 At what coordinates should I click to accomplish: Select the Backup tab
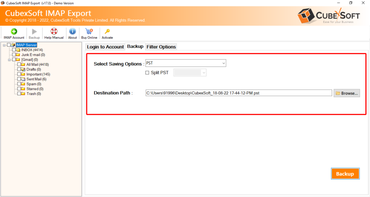click(135, 47)
